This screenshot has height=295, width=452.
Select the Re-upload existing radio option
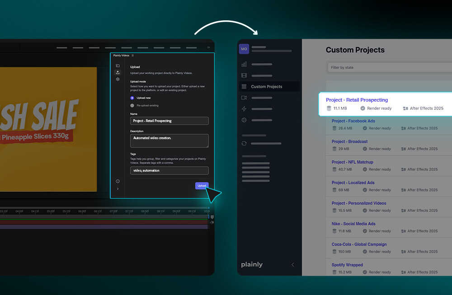(132, 105)
